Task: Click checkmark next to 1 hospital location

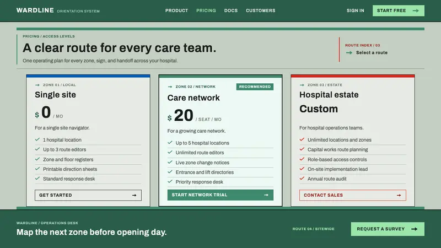Action: pos(37,139)
